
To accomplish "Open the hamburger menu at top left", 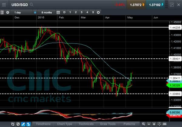I will [x=4, y=5].
